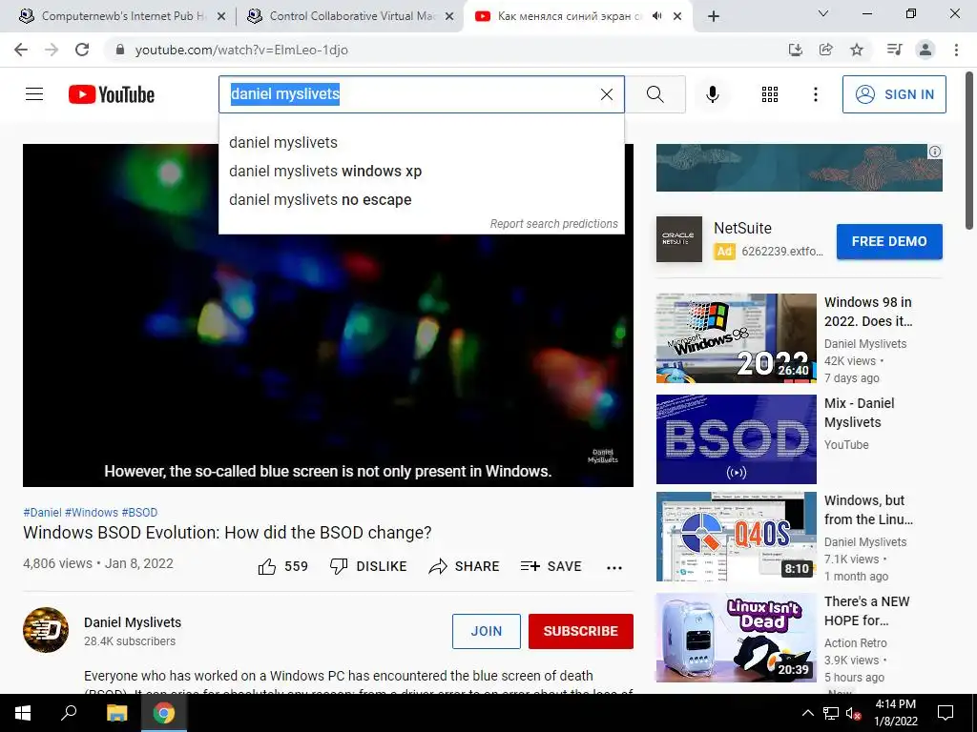Open 'Linux Isn't Dead' thumbnail
This screenshot has height=732, width=977.
coord(736,638)
